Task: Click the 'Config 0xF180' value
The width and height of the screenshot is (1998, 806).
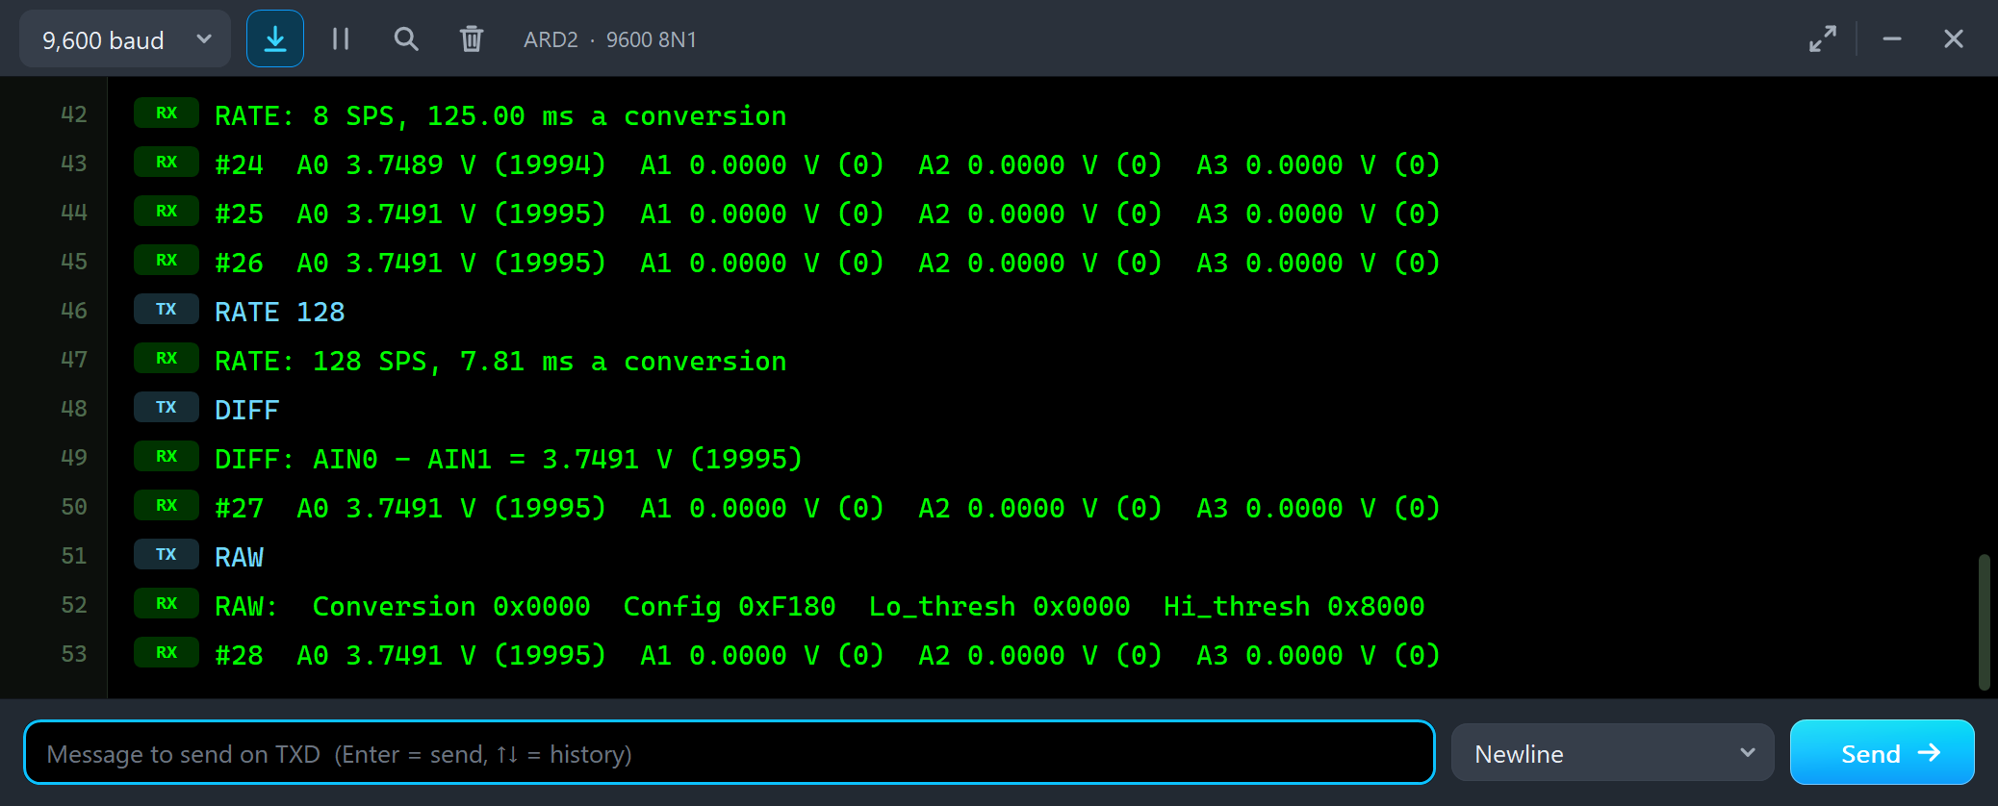Action: pyautogui.click(x=730, y=607)
